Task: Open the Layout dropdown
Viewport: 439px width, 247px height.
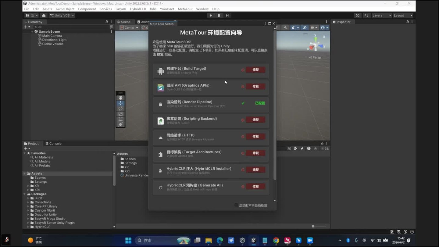Action: click(403, 15)
